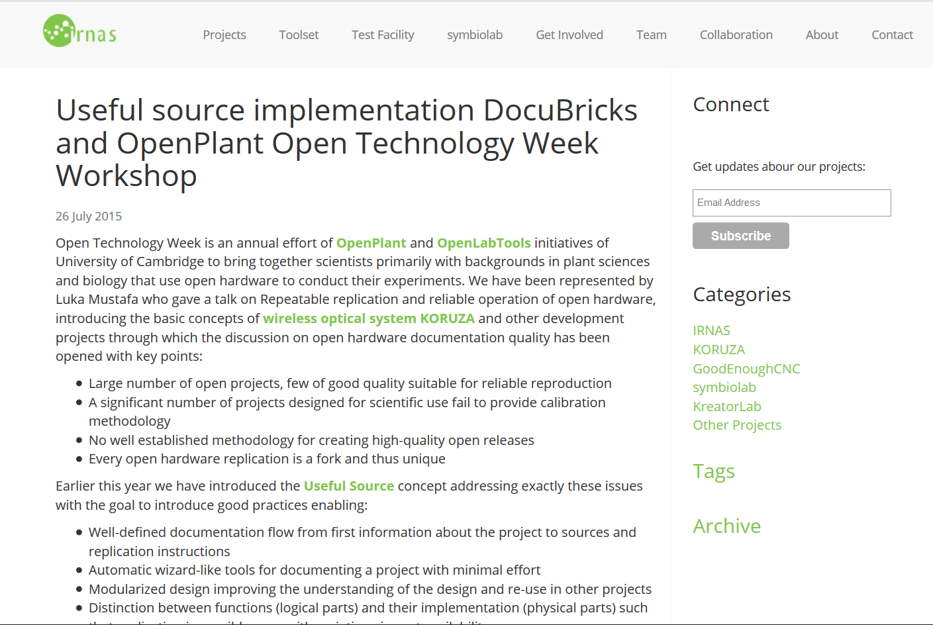
Task: Click the article title heading
Action: tap(347, 143)
